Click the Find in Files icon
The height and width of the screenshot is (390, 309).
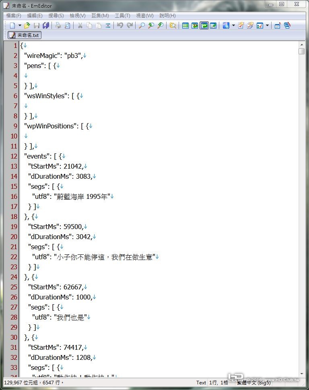pyautogui.click(x=173, y=25)
